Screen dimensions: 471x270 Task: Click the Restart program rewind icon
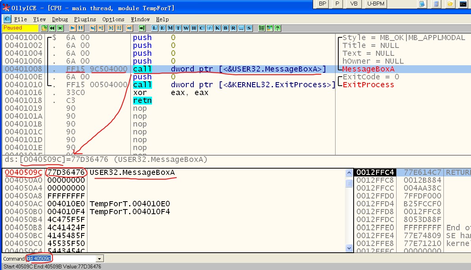pos(52,28)
